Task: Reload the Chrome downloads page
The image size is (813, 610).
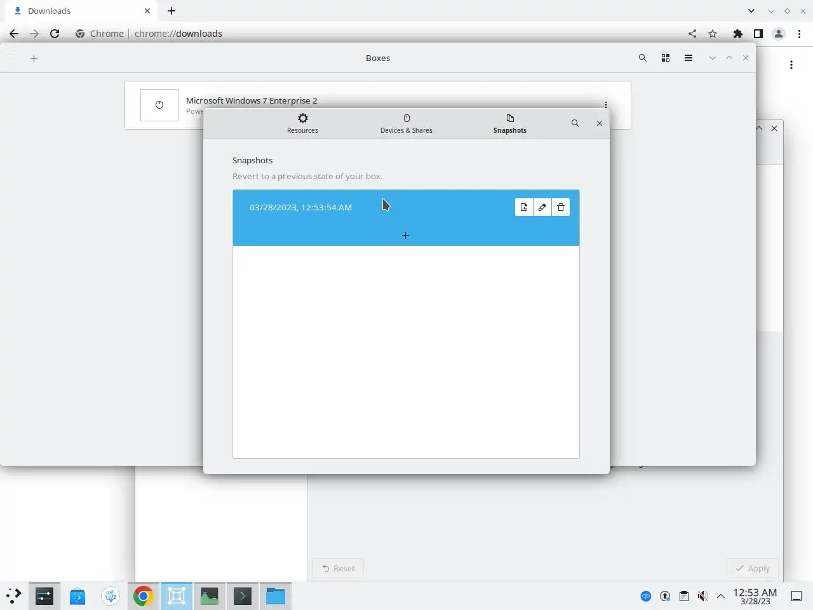Action: [55, 34]
